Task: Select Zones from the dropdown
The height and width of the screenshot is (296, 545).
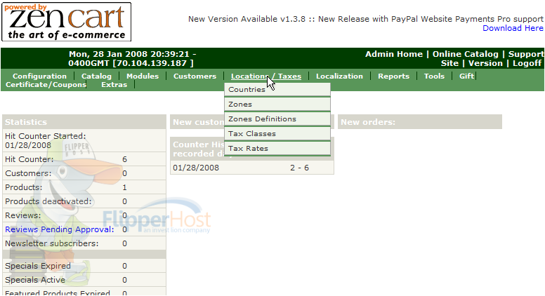Action: 277,104
